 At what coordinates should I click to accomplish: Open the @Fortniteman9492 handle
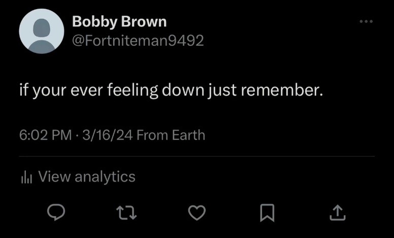click(x=138, y=41)
